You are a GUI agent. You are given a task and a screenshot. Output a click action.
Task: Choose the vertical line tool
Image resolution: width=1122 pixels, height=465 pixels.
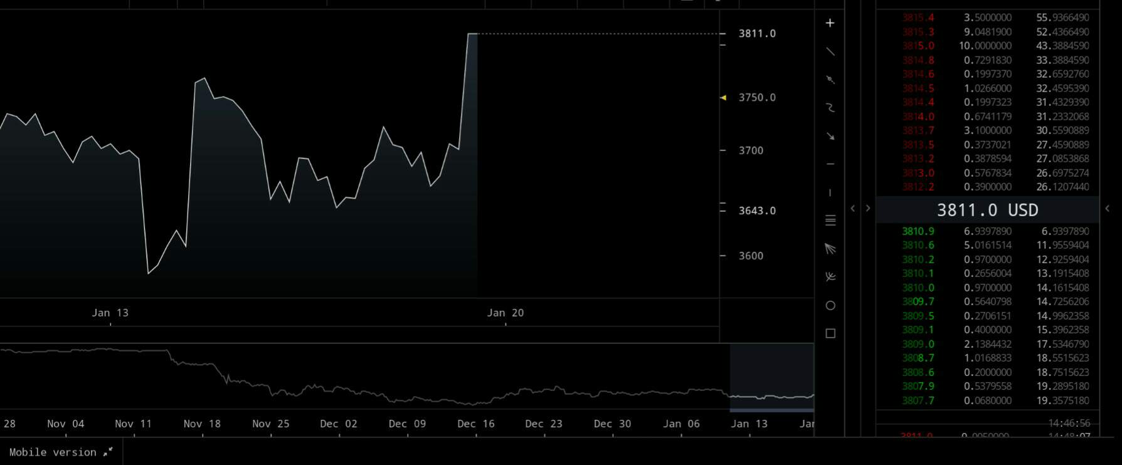[830, 192]
